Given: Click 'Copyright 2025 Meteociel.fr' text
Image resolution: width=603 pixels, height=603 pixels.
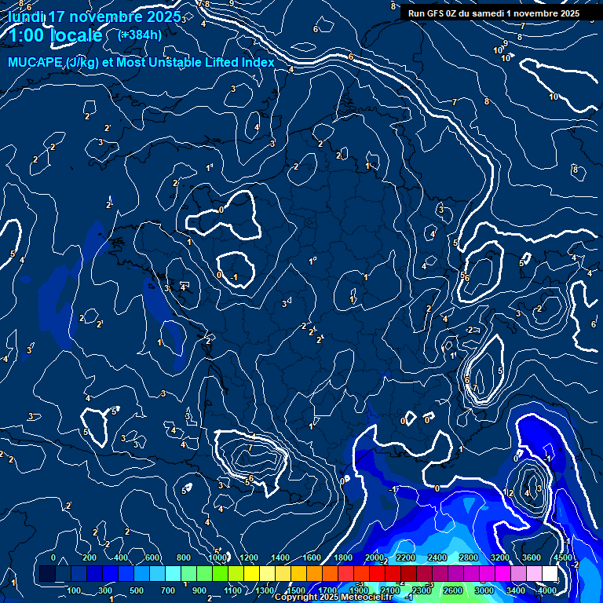Looking at the screenshot, I should point(334,597).
